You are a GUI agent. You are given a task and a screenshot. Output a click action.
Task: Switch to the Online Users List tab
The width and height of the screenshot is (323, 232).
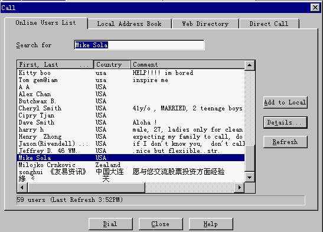click(x=45, y=23)
